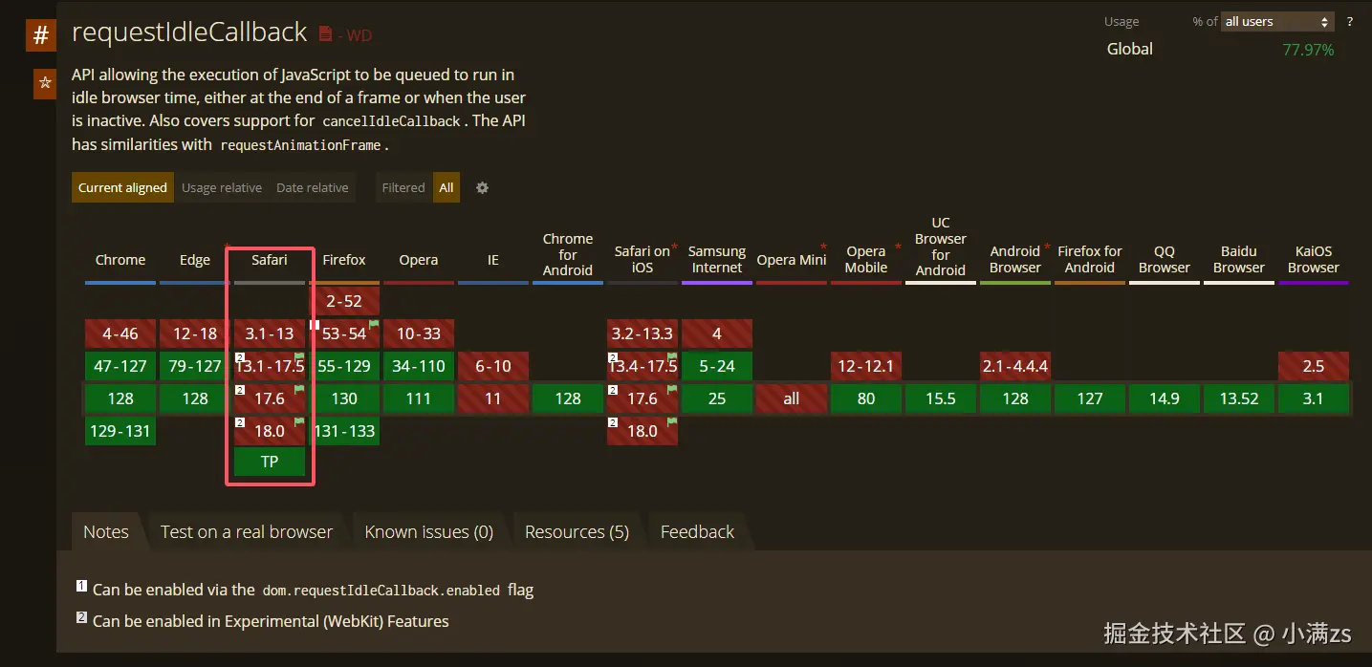This screenshot has height=667, width=1372.
Task: Select Opera Mini all cell
Action: click(x=792, y=398)
